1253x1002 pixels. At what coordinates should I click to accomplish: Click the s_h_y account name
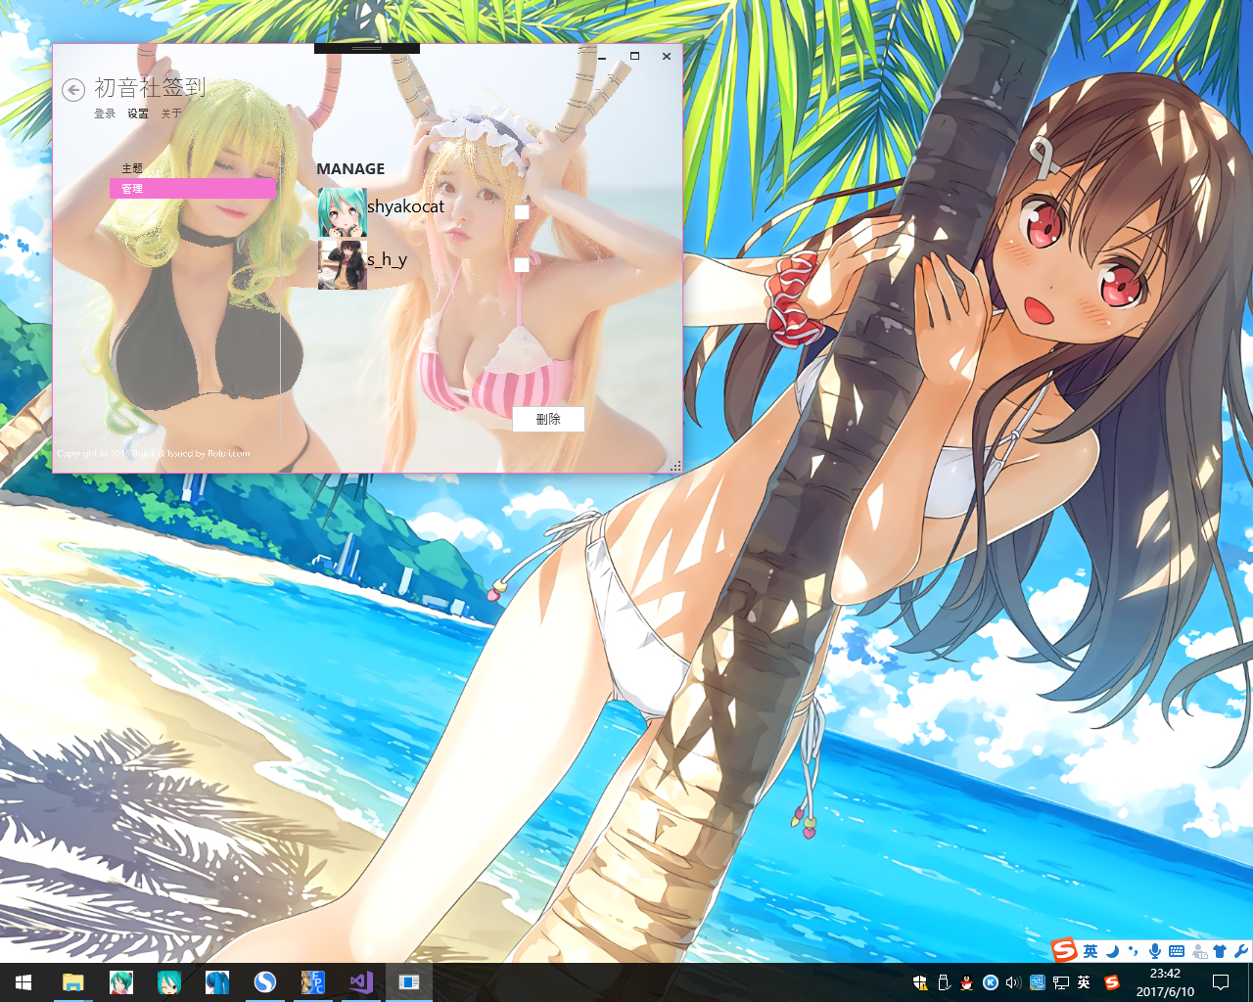tap(387, 259)
